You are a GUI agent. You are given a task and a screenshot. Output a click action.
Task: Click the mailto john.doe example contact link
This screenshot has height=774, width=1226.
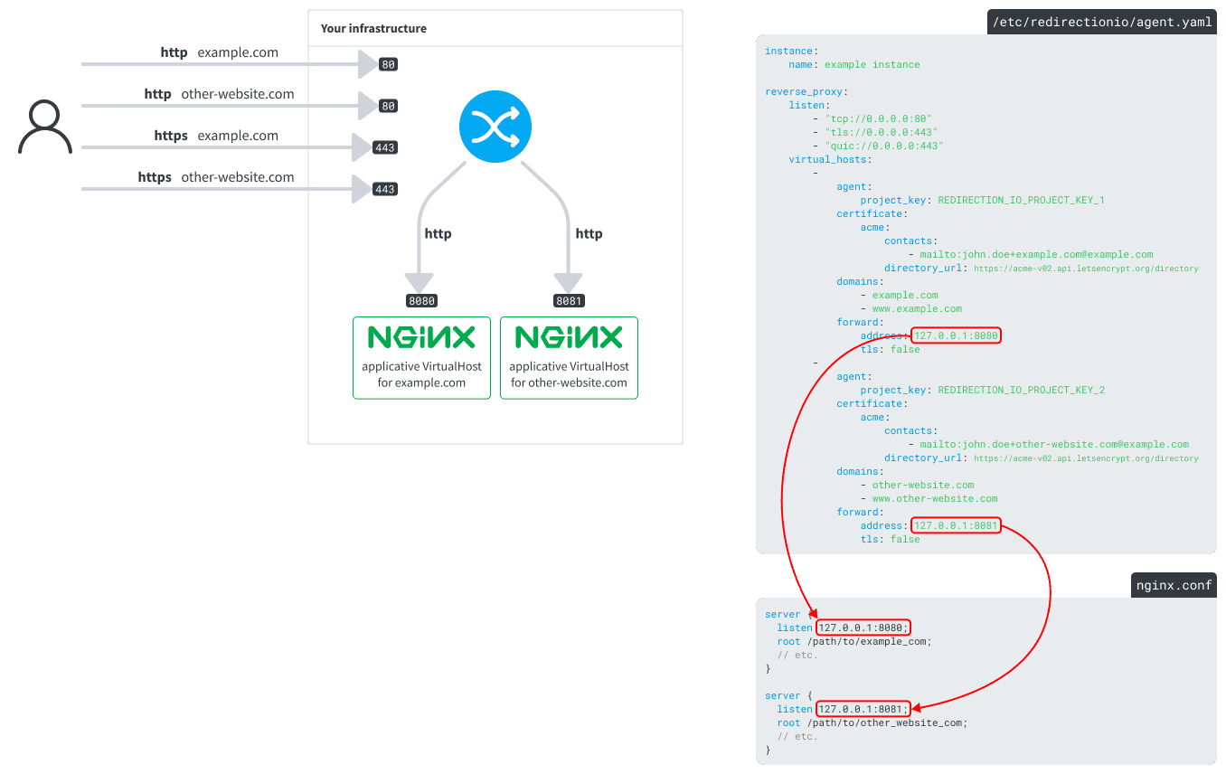pos(1039,254)
